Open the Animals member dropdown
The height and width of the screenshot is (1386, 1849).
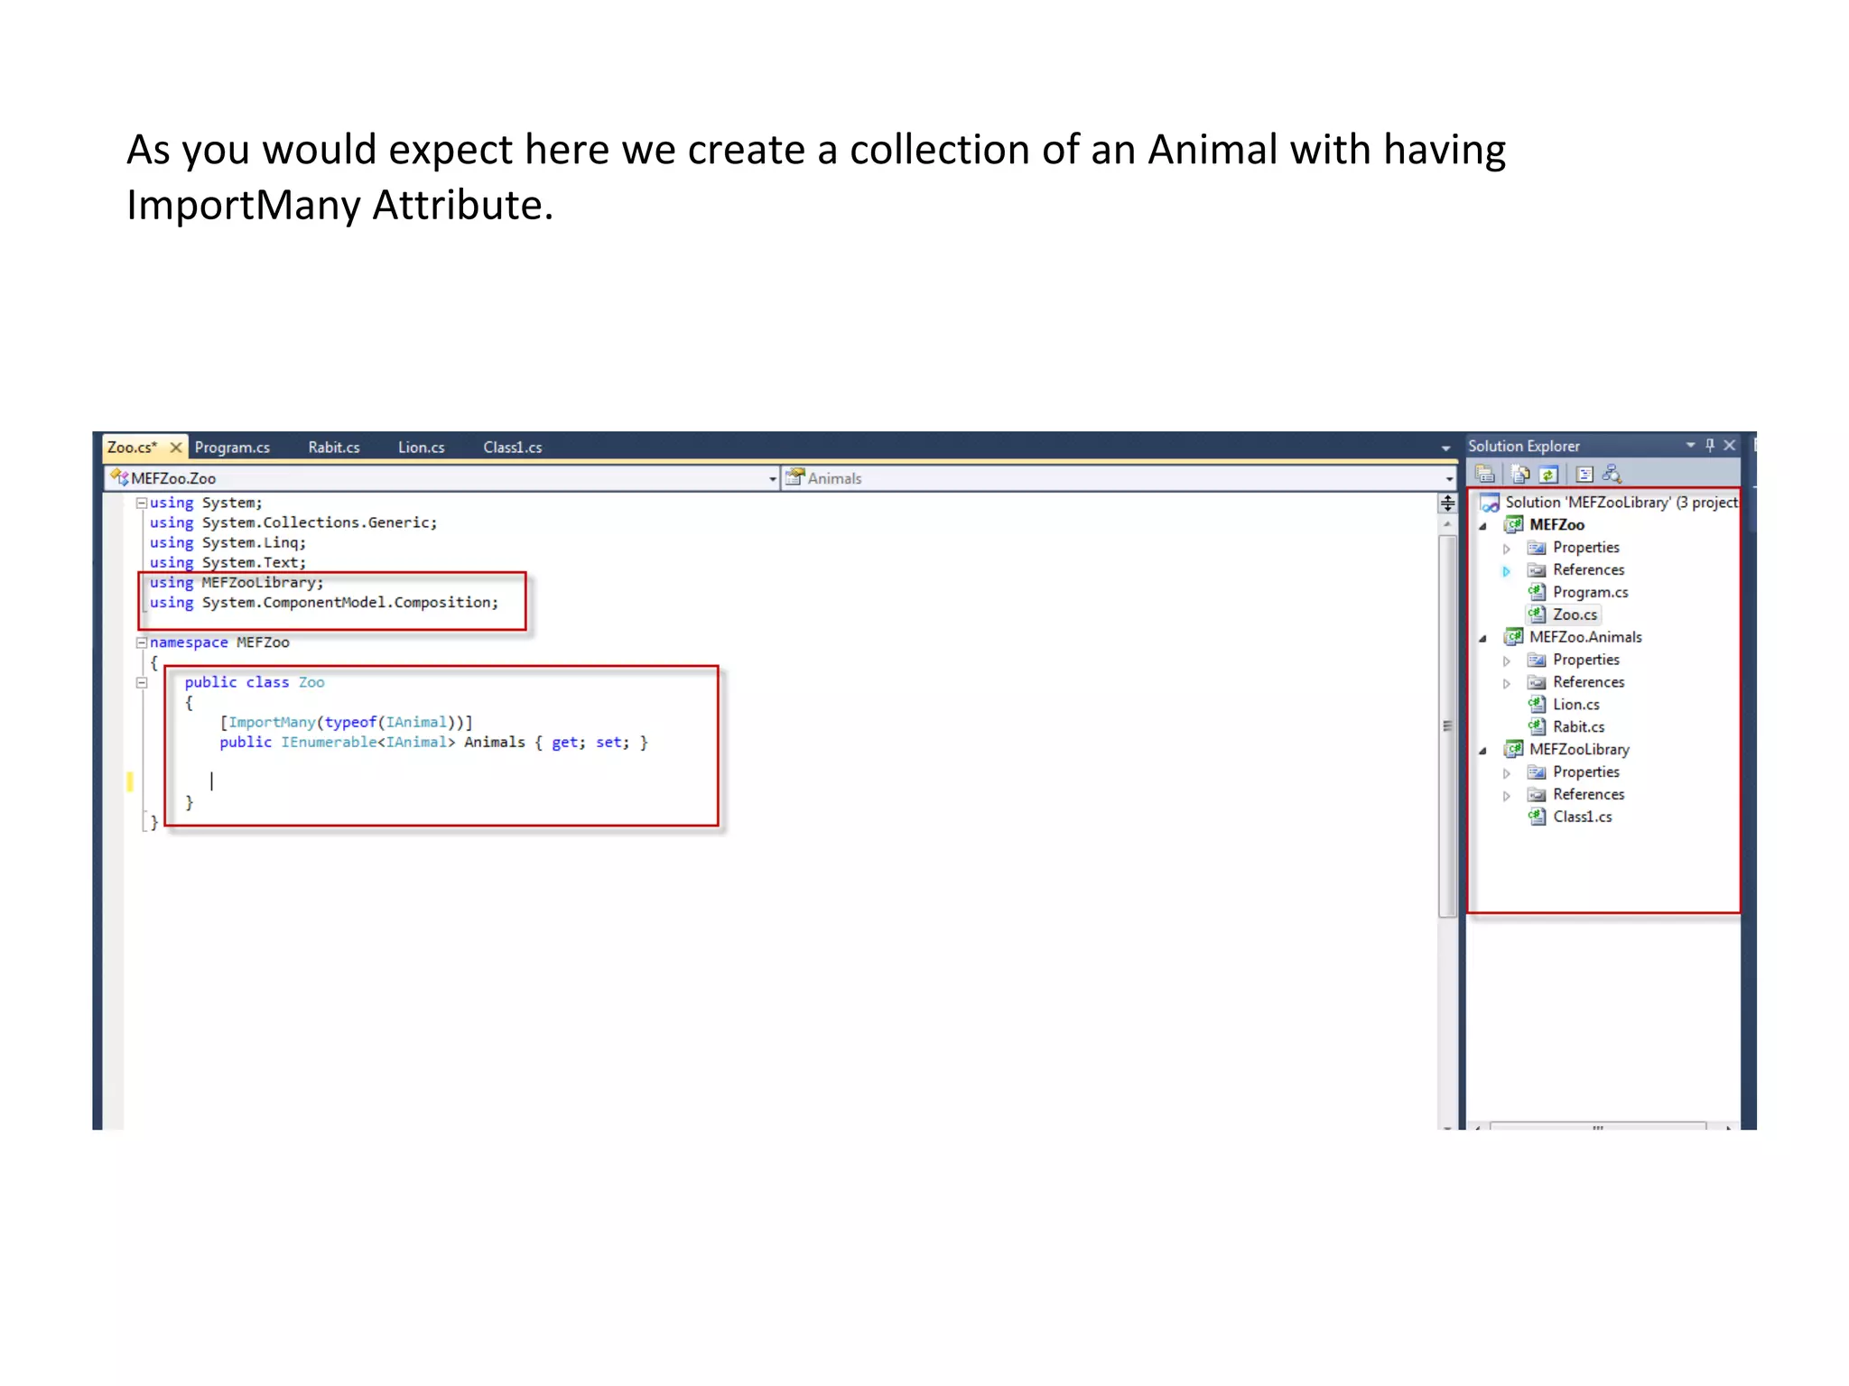[1449, 479]
